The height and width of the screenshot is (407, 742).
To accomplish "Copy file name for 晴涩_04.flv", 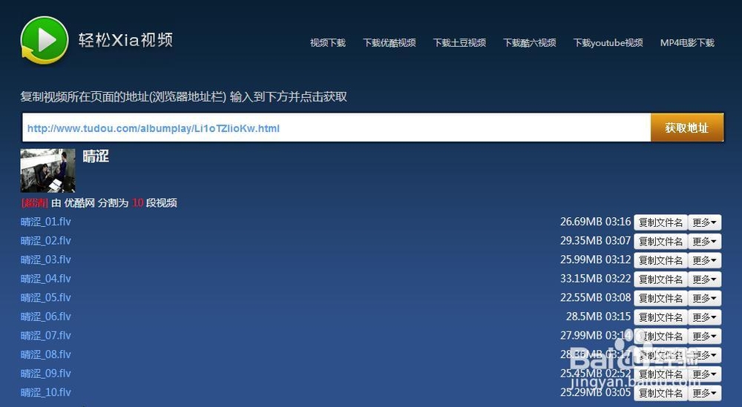I will (660, 279).
